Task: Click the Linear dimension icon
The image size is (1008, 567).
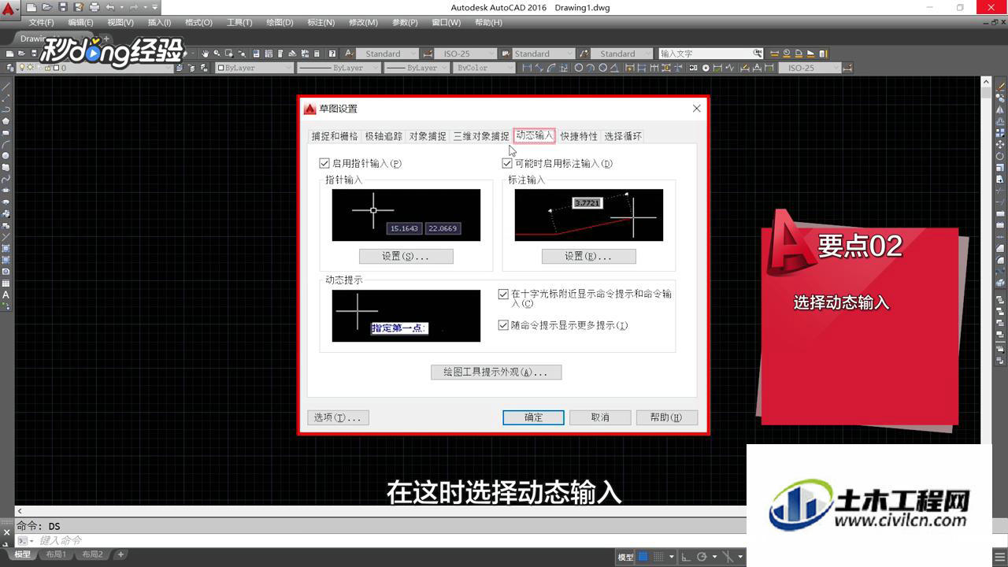Action: point(527,68)
